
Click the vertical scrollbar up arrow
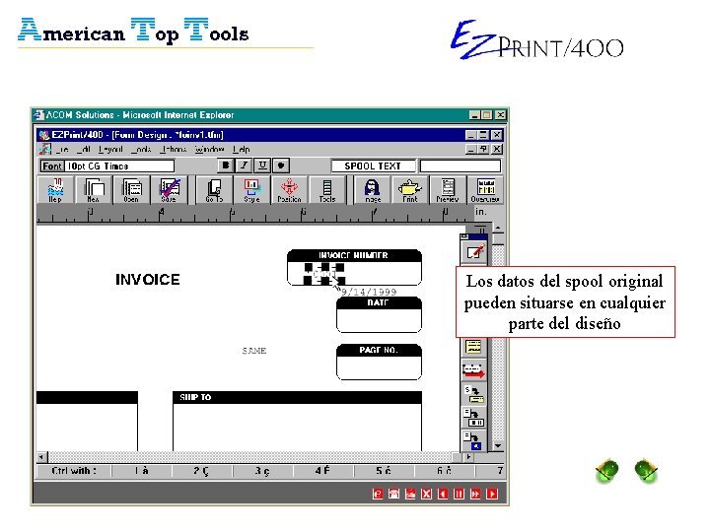coord(498,228)
